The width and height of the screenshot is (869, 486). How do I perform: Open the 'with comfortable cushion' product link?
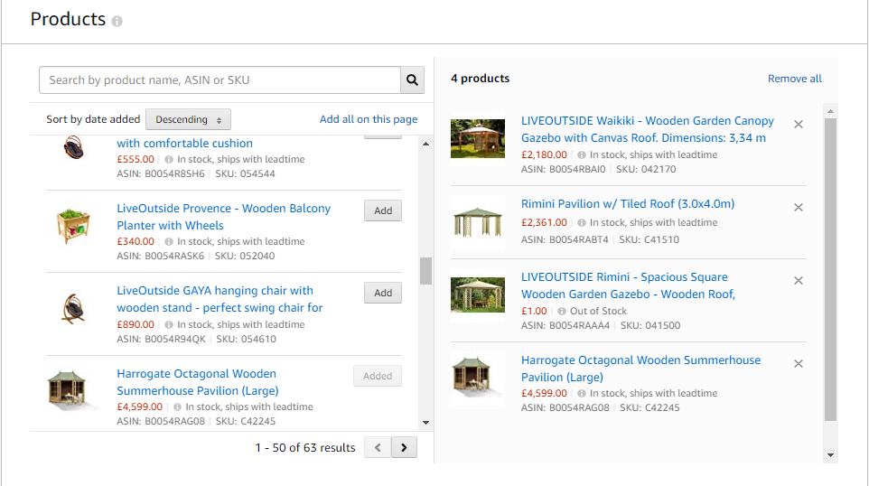pyautogui.click(x=184, y=143)
